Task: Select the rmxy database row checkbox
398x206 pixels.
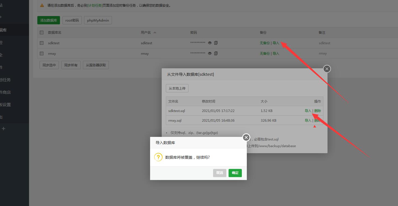Action: pos(42,53)
